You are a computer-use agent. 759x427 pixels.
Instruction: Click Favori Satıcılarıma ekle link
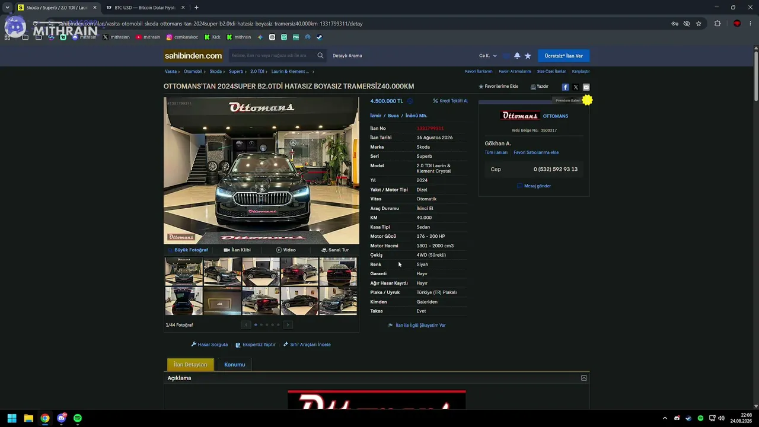coord(536,152)
